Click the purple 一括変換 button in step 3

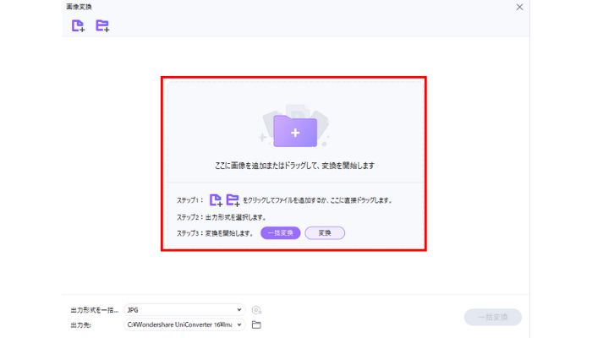point(281,232)
